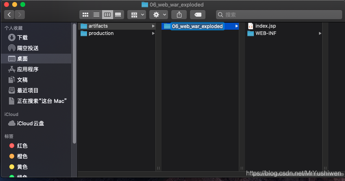
Task: Switch to column view
Action: [x=107, y=15]
